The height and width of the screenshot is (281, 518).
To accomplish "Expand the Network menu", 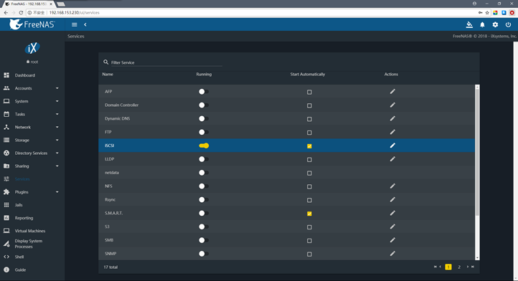I will coord(32,127).
